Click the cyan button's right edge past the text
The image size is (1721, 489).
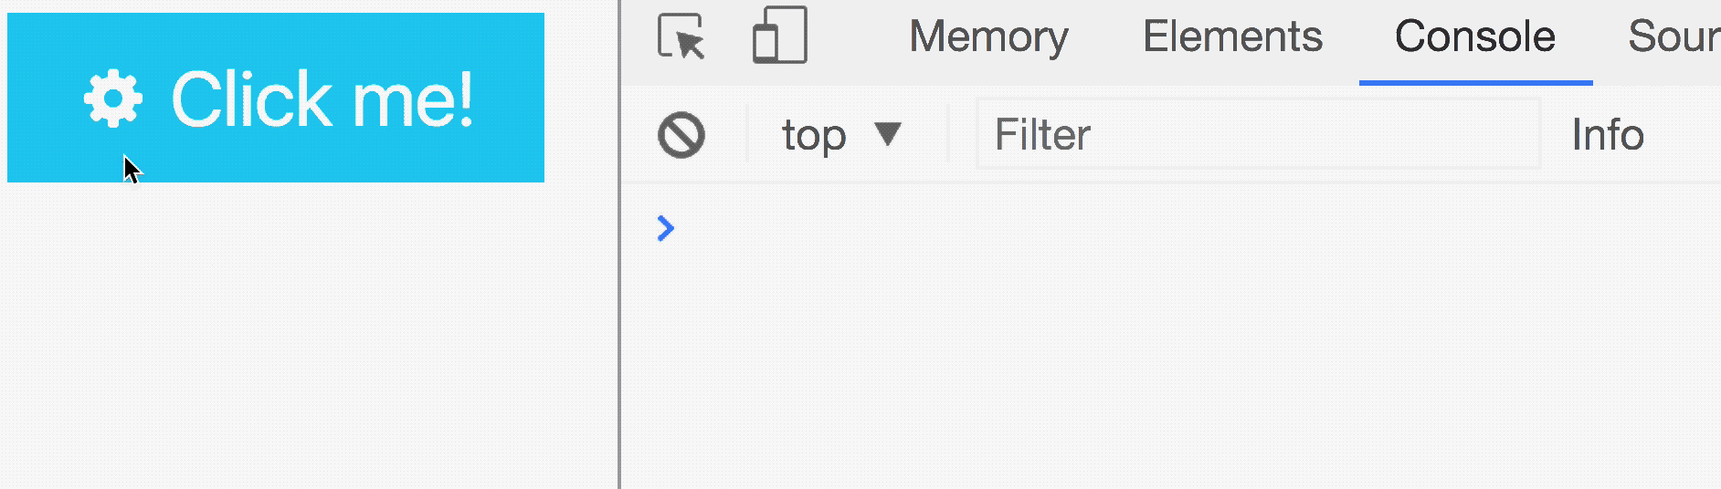pyautogui.click(x=516, y=99)
